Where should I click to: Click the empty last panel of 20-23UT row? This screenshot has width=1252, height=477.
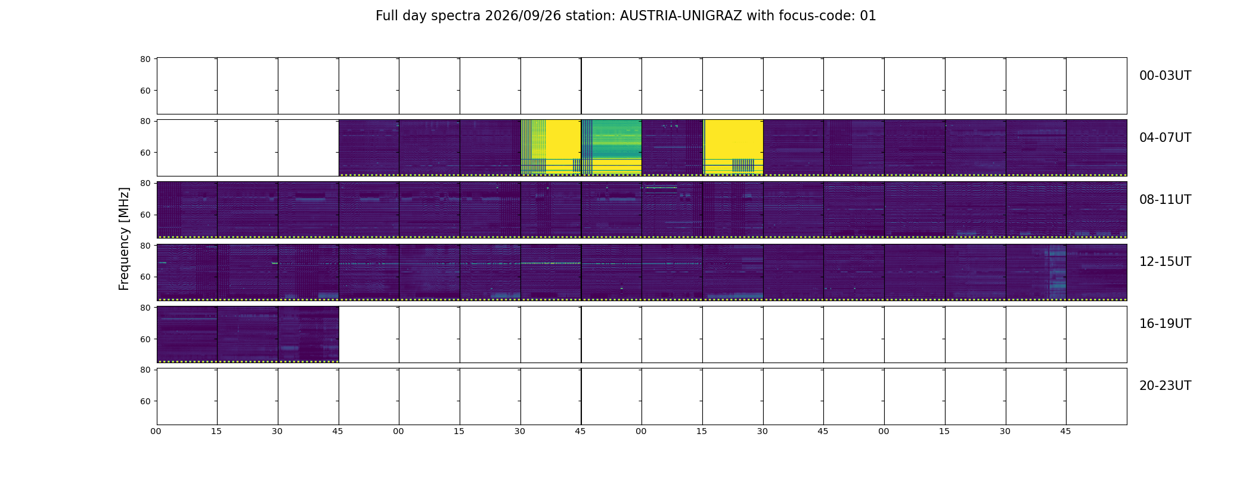pyautogui.click(x=1096, y=397)
